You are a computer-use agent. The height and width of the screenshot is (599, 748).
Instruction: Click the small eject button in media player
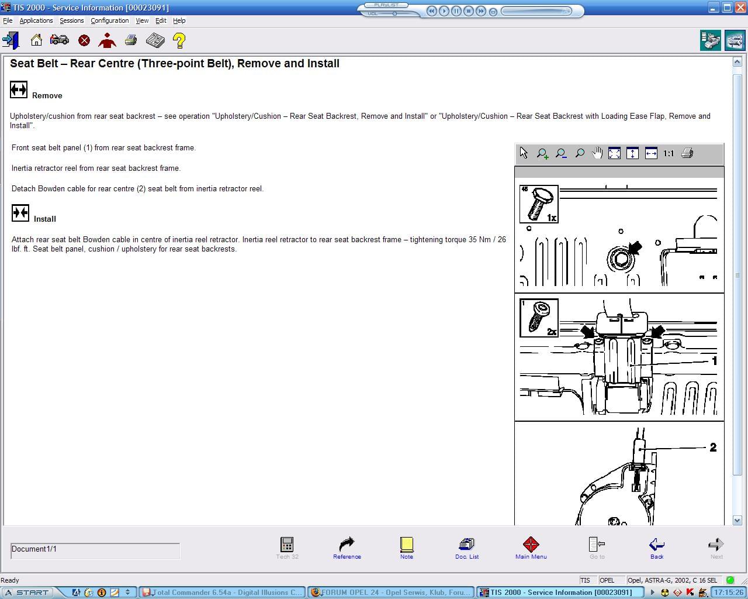pos(493,12)
